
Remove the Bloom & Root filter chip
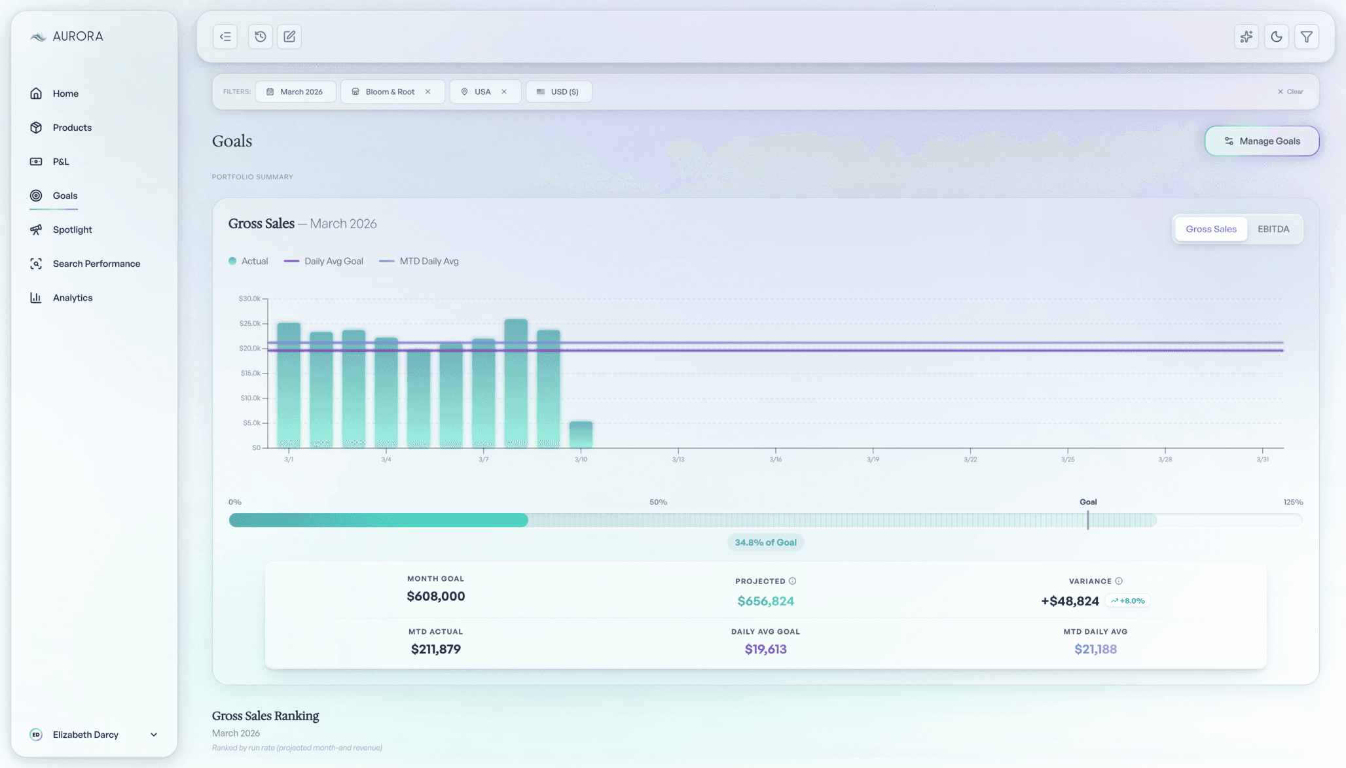point(427,92)
